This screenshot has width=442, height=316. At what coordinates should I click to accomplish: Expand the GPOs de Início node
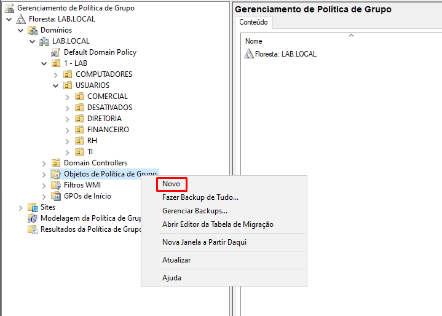point(44,197)
